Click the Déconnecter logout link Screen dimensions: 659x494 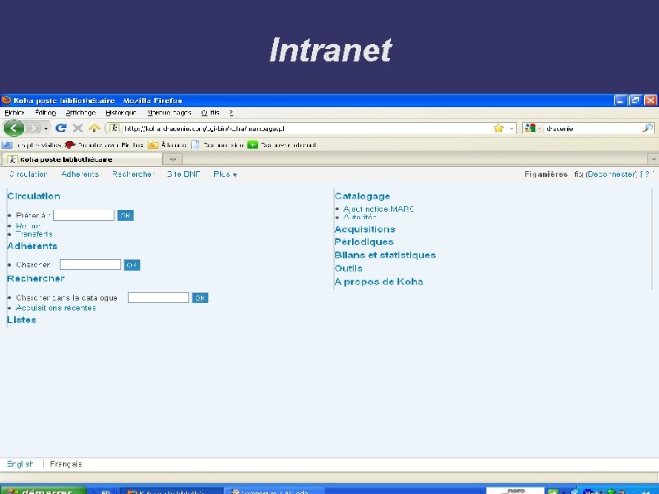612,174
